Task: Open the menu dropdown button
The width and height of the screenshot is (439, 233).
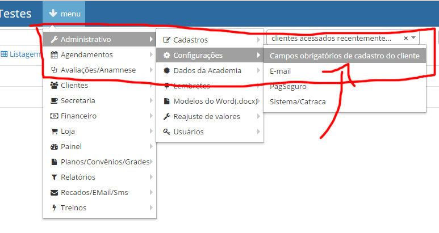Action: (x=64, y=14)
